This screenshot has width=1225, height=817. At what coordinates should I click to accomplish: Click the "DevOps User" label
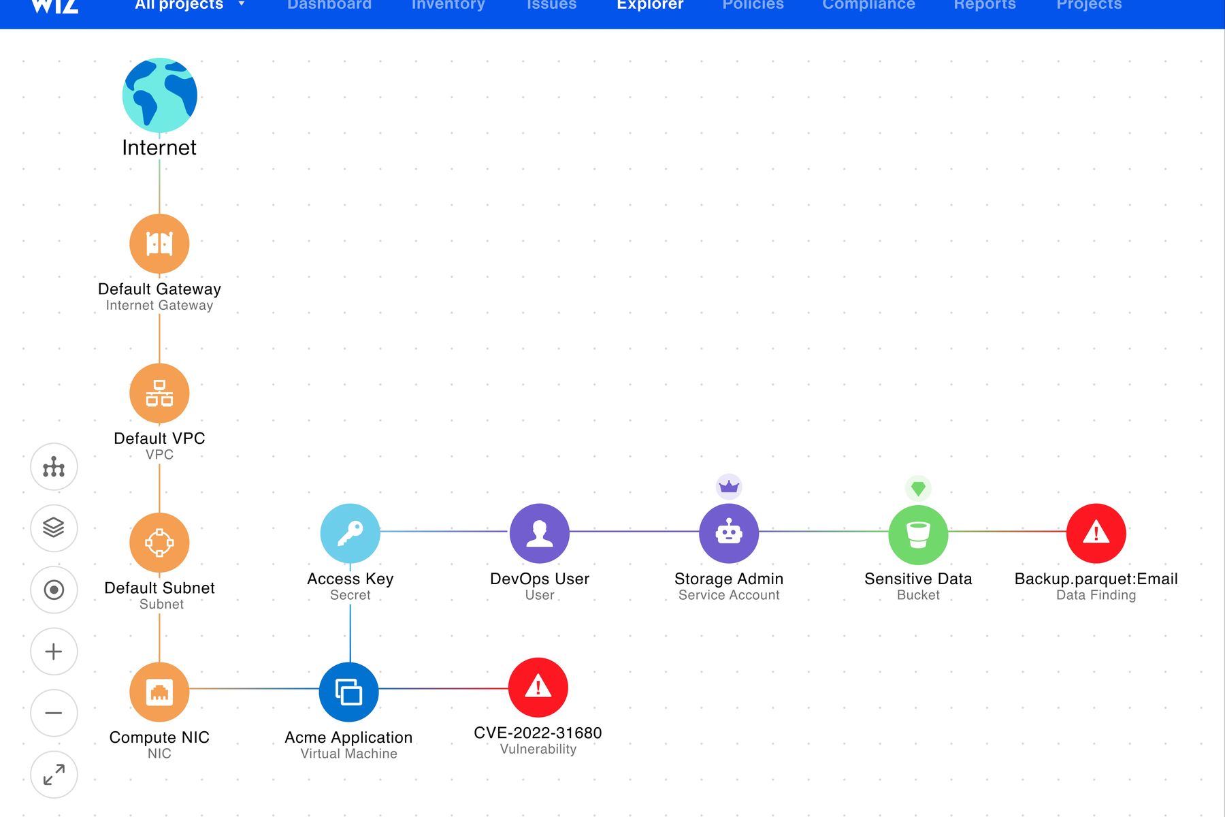[540, 579]
